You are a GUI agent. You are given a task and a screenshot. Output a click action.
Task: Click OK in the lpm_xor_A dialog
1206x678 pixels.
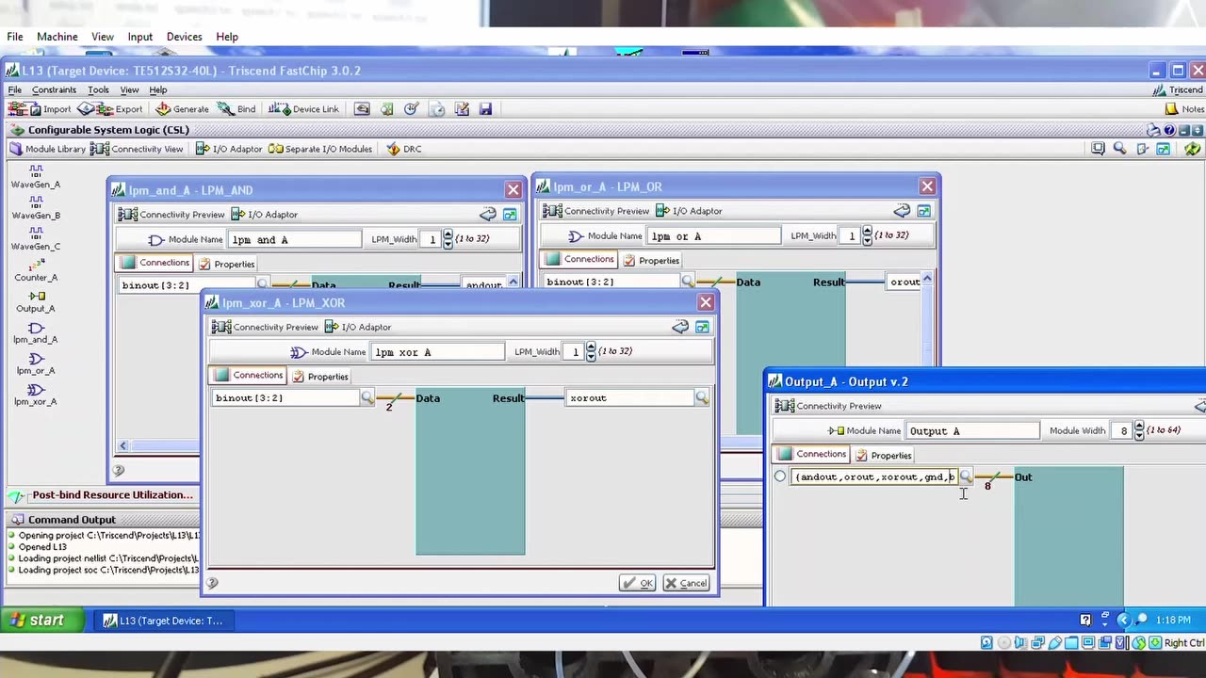(638, 583)
